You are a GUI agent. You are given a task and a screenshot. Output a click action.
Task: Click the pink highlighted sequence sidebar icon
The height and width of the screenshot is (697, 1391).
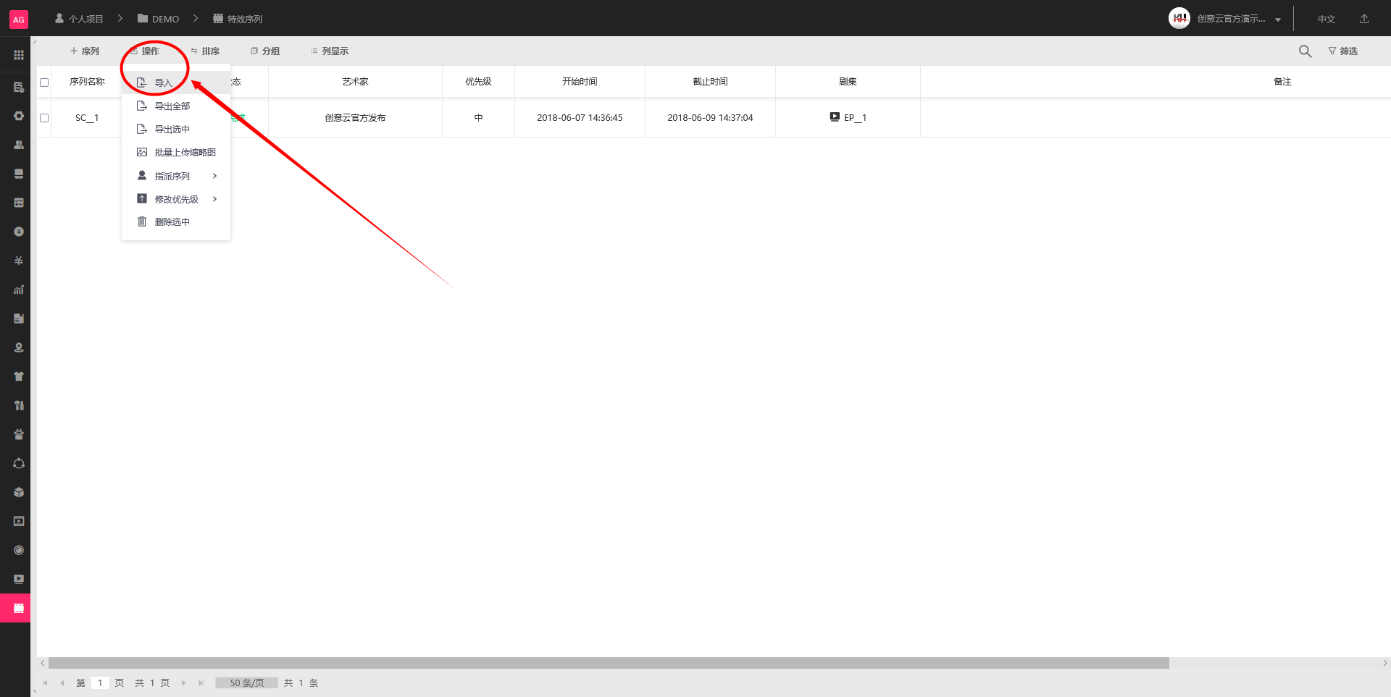19,608
